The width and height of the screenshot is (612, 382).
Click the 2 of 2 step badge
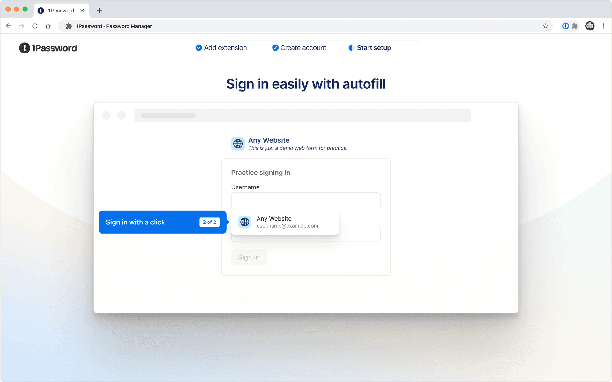pos(209,222)
